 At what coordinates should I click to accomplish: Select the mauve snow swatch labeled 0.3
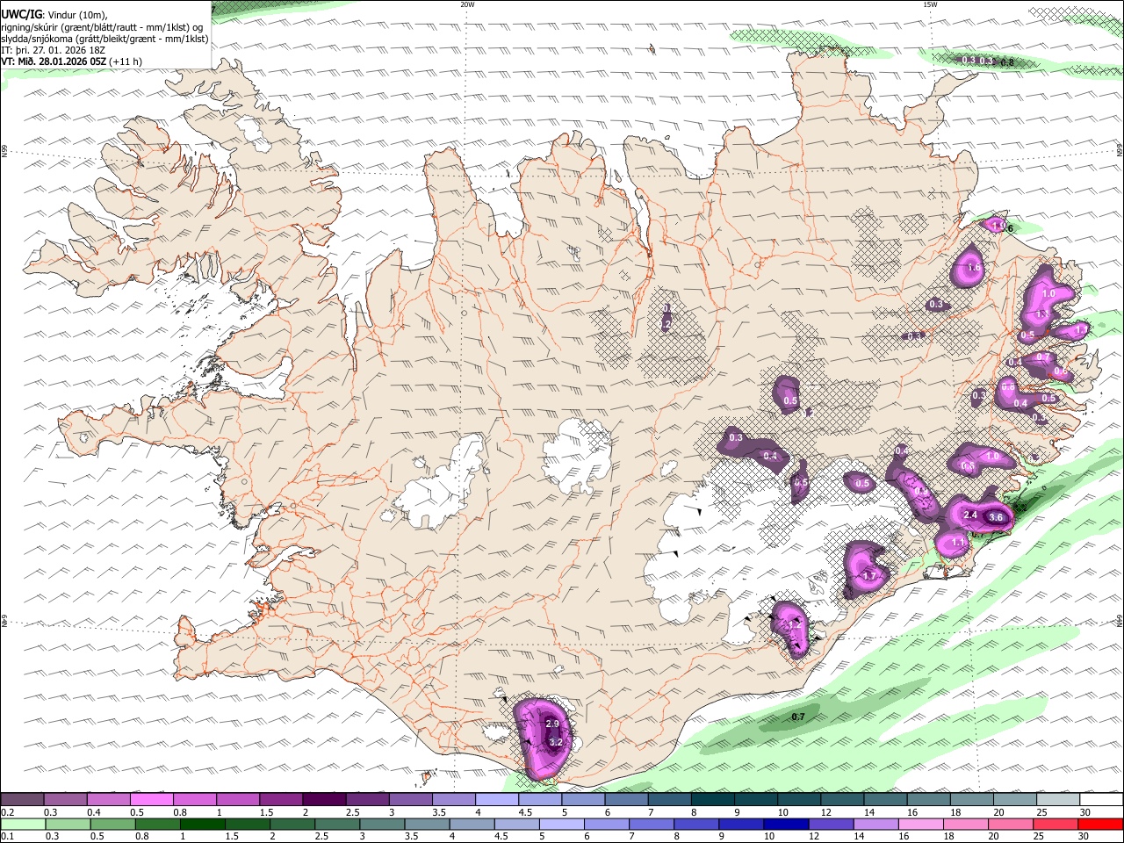(65, 799)
